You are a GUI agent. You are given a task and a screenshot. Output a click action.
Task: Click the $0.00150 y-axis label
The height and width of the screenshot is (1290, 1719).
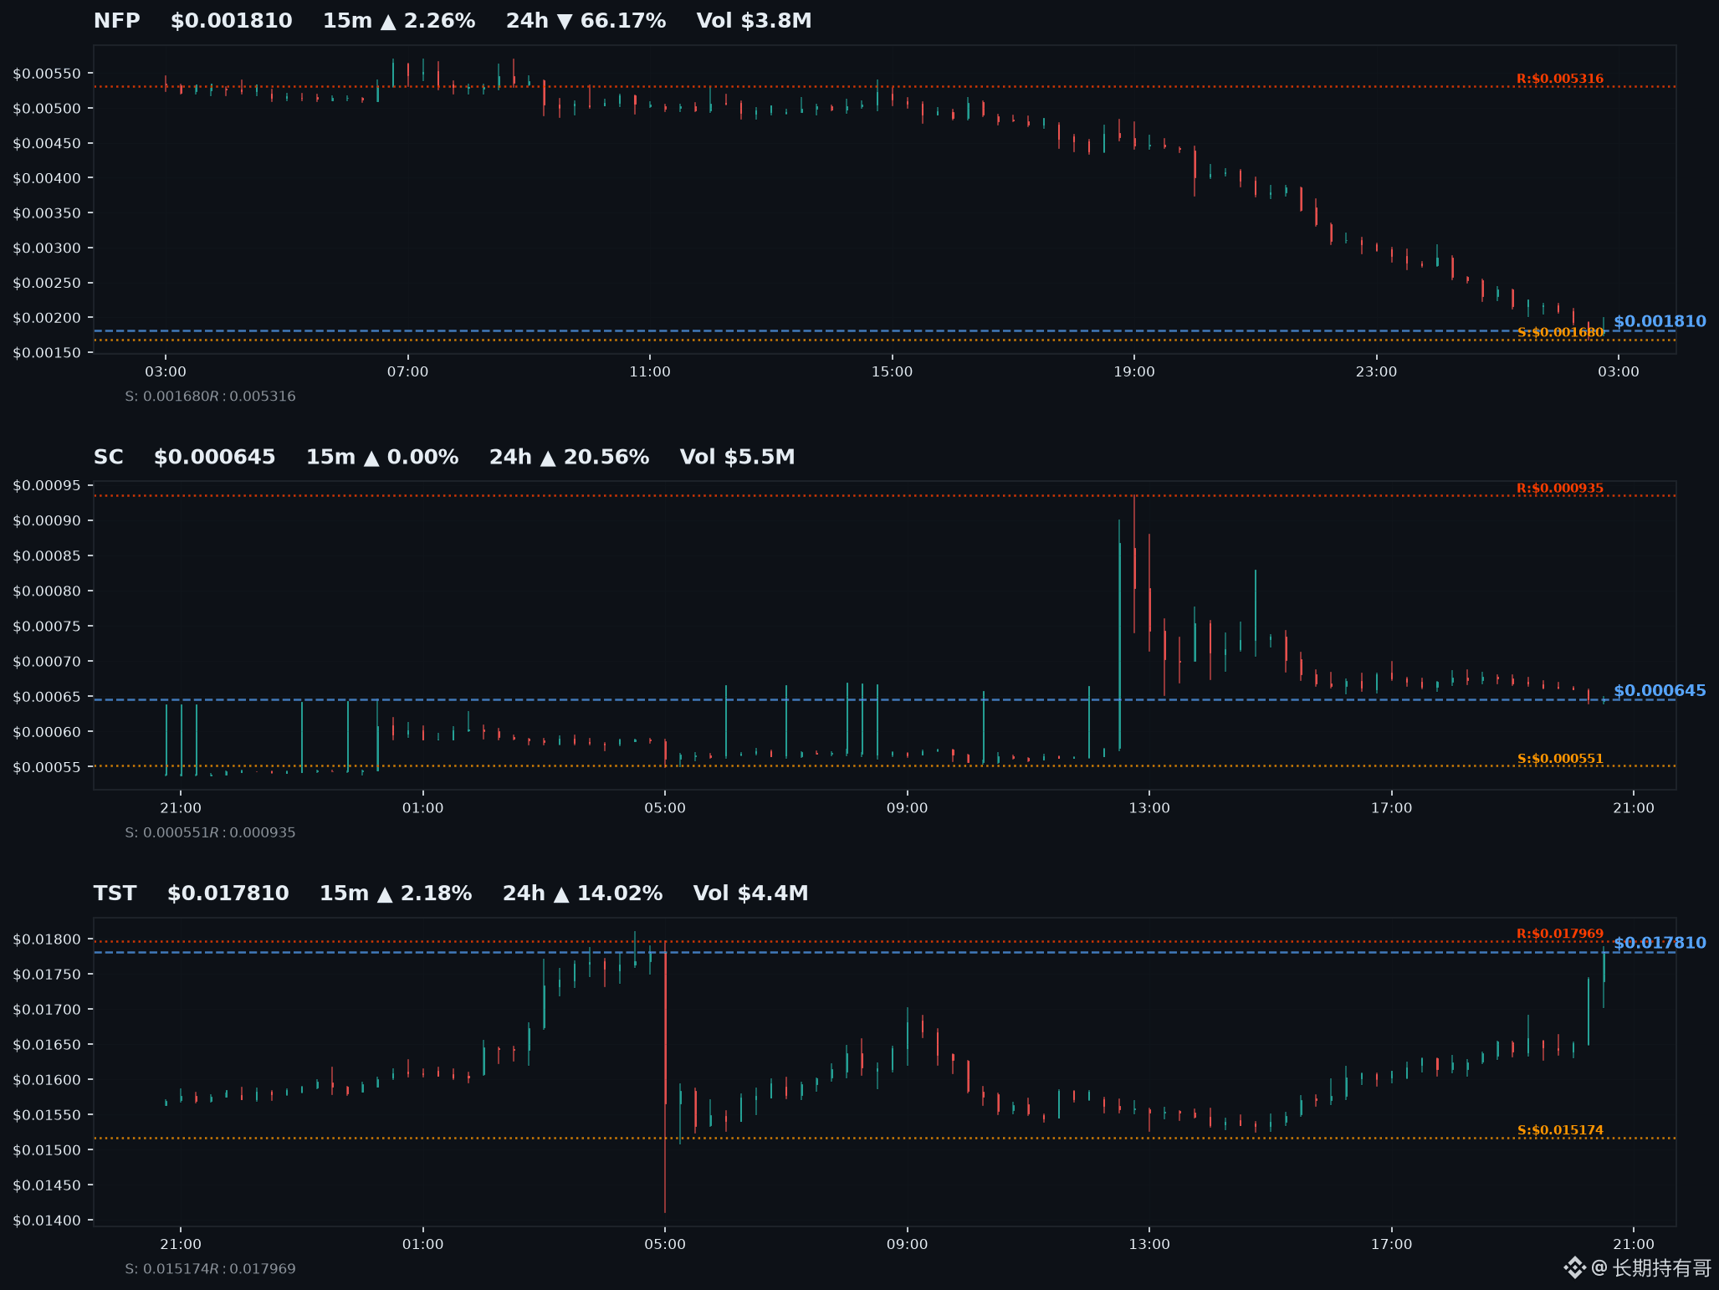pyautogui.click(x=47, y=353)
